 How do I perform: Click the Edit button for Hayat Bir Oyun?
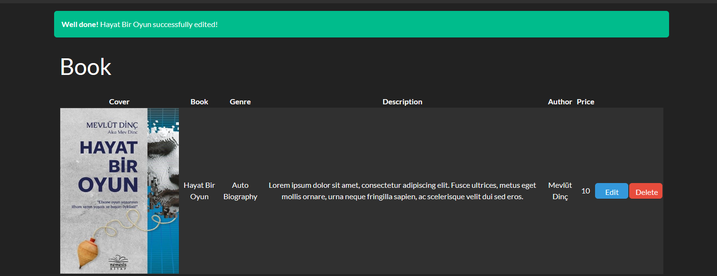coord(611,191)
